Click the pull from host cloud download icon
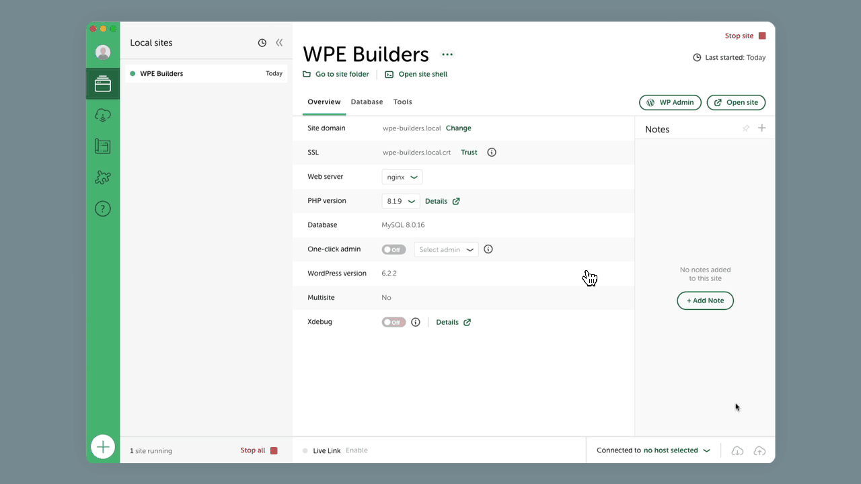The height and width of the screenshot is (484, 861). (x=737, y=451)
